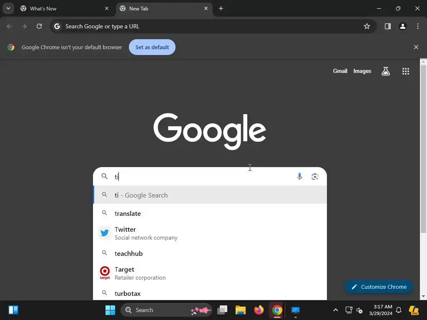427x320 pixels.
Task: Close the New Tab tab
Action: (206, 8)
